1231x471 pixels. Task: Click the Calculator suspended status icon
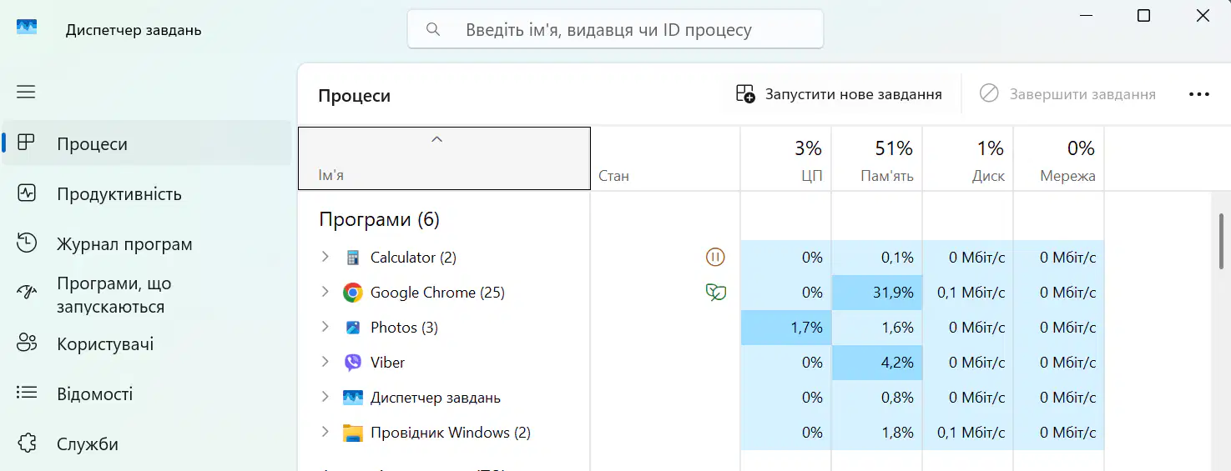tap(715, 258)
